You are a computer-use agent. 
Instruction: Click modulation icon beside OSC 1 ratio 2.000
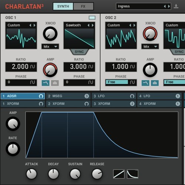coord(33,67)
